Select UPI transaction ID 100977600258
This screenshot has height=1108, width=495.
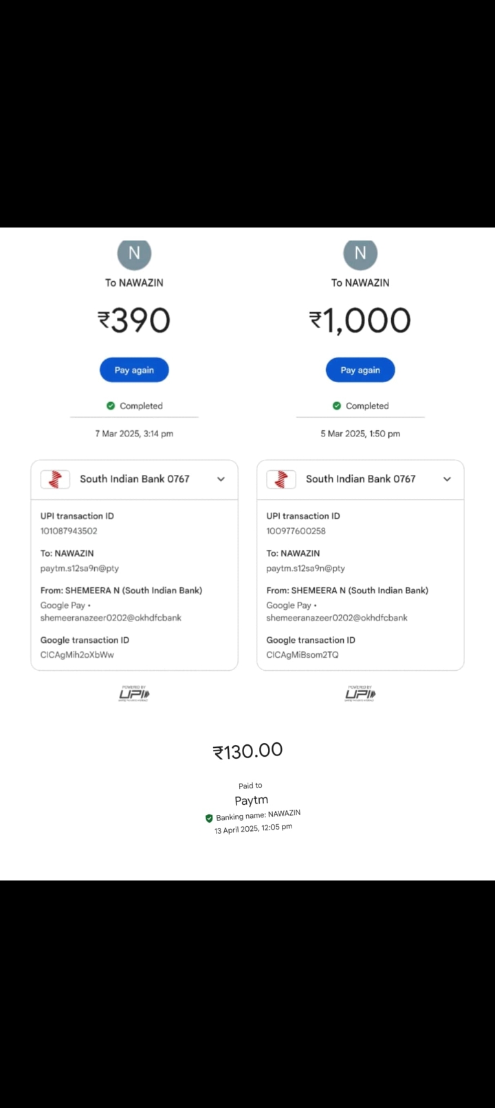pos(296,531)
